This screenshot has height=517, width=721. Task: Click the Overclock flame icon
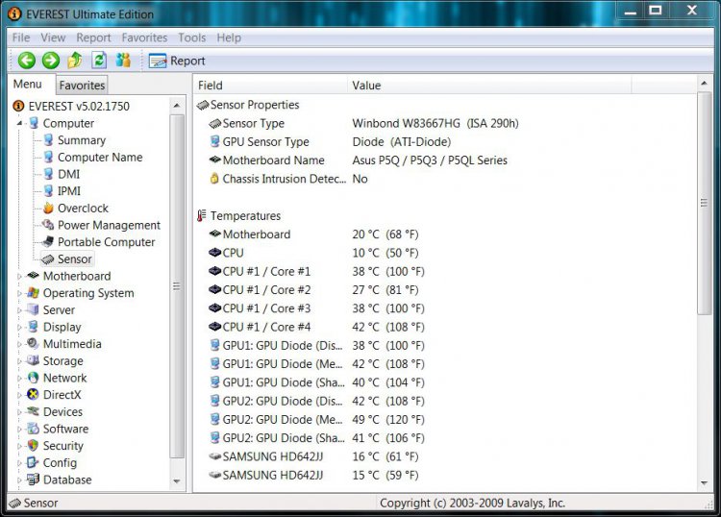tap(48, 209)
